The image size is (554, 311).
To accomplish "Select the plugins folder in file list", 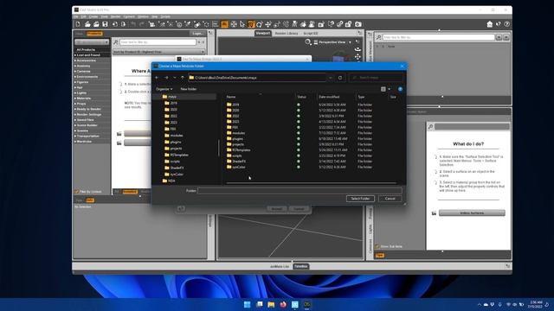I will point(237,138).
